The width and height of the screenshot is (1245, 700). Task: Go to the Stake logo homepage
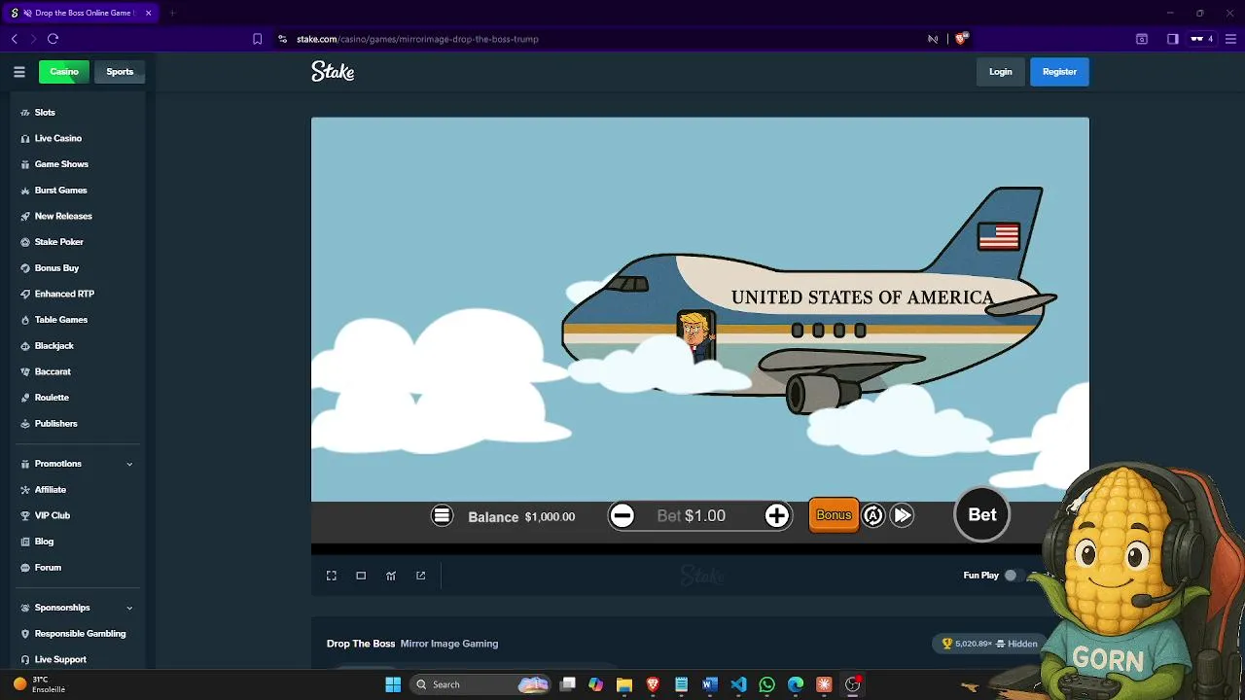coord(333,72)
